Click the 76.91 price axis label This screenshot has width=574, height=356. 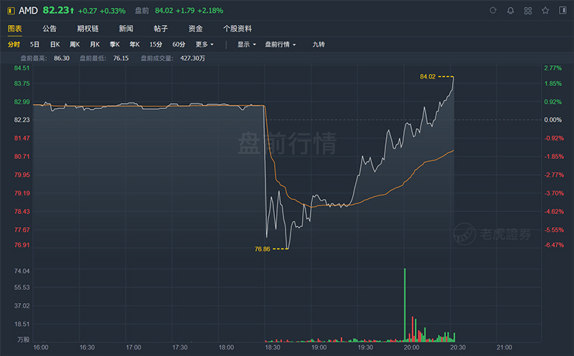[x=22, y=245]
